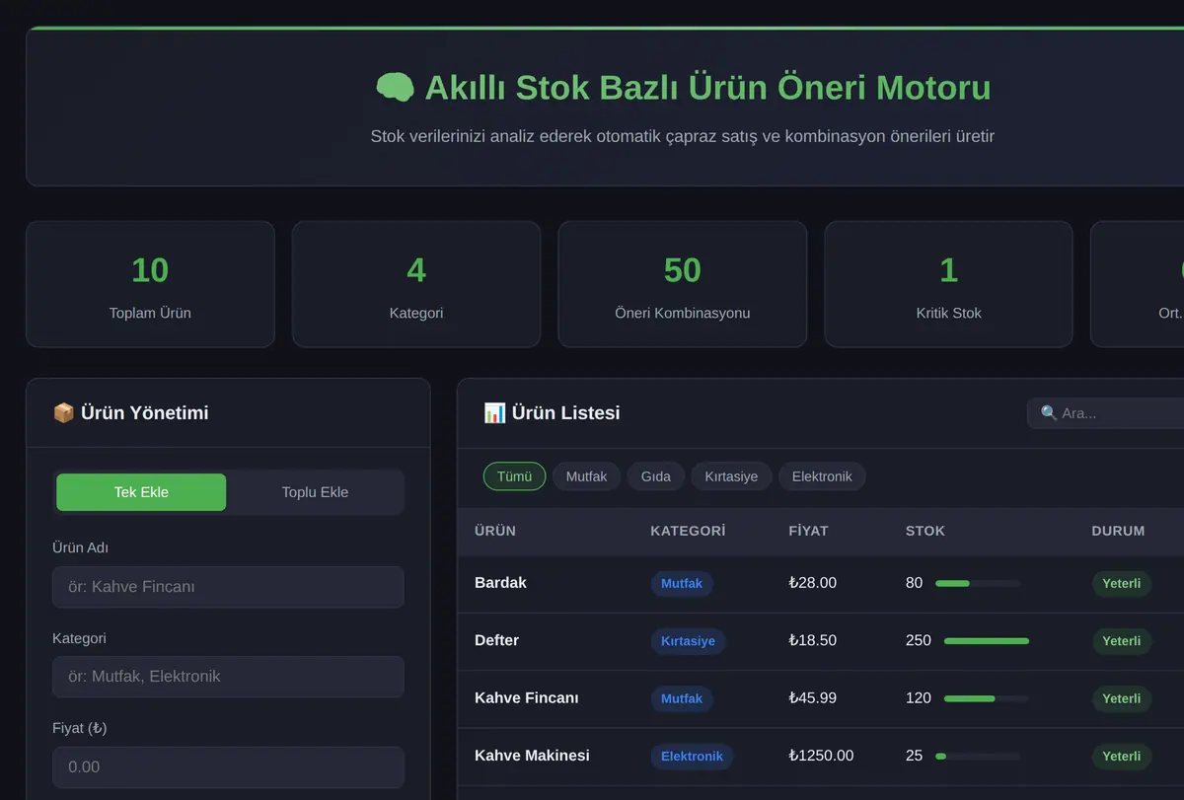Viewport: 1184px width, 800px height.
Task: Click the DURUM column header
Action: click(x=1118, y=531)
